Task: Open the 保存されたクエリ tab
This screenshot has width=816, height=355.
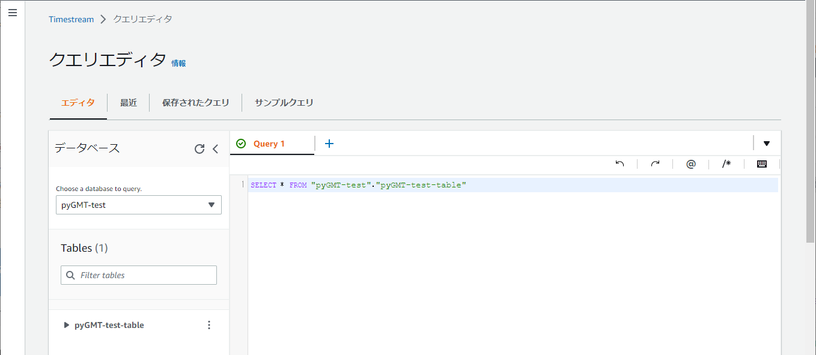Action: [196, 103]
